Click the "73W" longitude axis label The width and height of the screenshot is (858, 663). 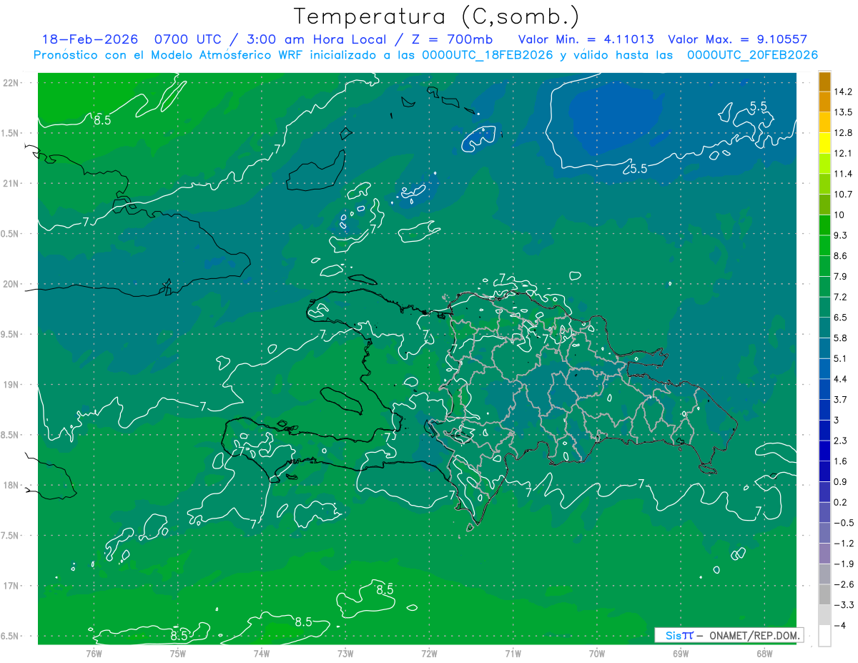345,654
